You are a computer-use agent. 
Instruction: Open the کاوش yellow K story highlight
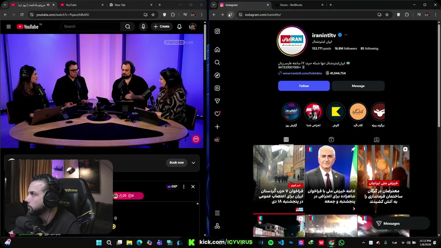point(336,112)
